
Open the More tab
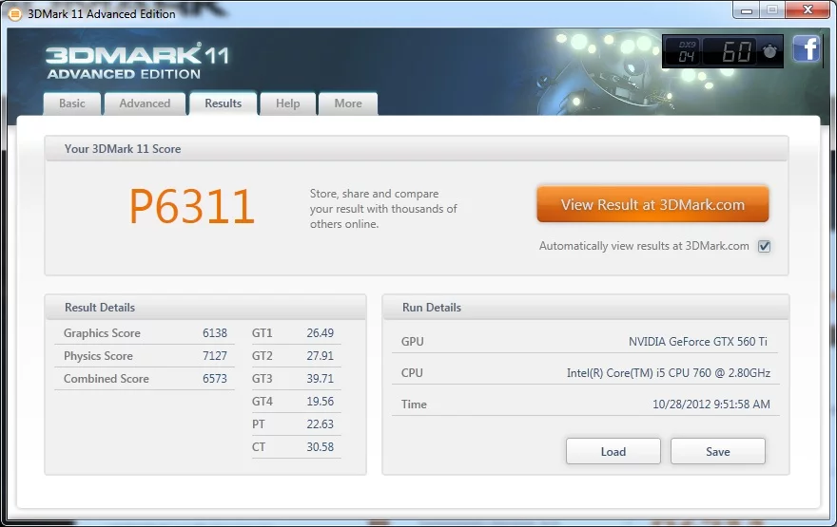348,104
